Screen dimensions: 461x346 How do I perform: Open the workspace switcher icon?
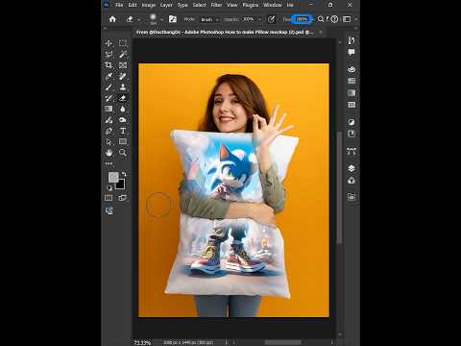click(x=347, y=19)
